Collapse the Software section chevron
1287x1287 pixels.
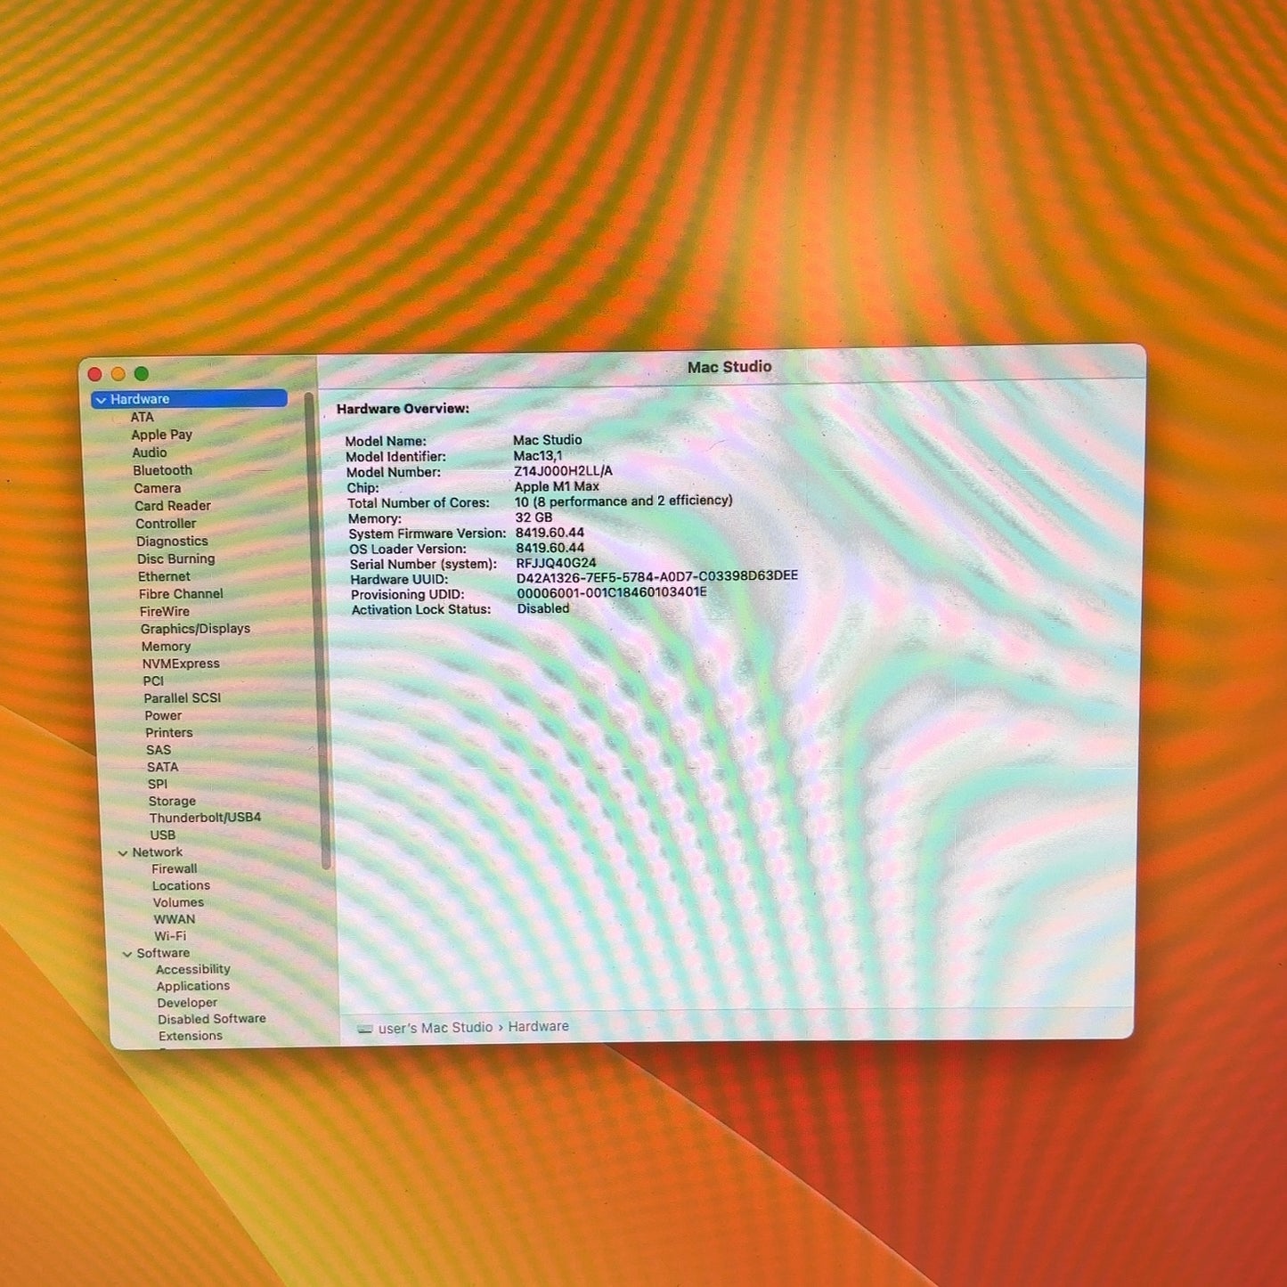point(126,954)
